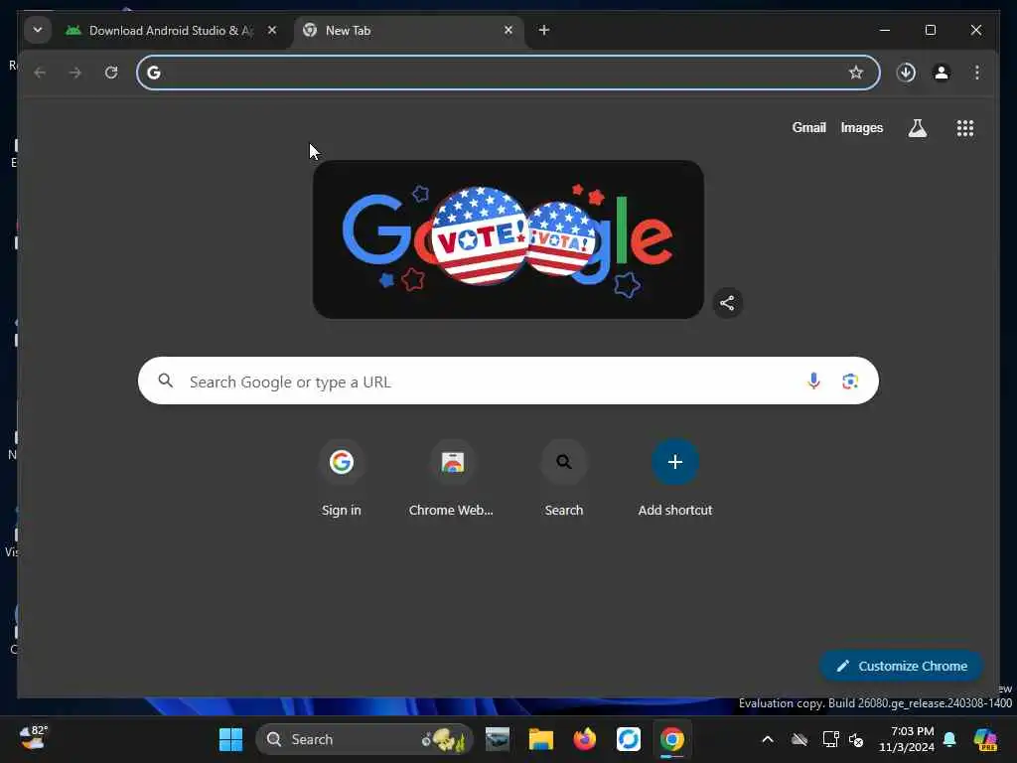
Task: Click the Search Google or type a URL box
Action: click(x=508, y=381)
